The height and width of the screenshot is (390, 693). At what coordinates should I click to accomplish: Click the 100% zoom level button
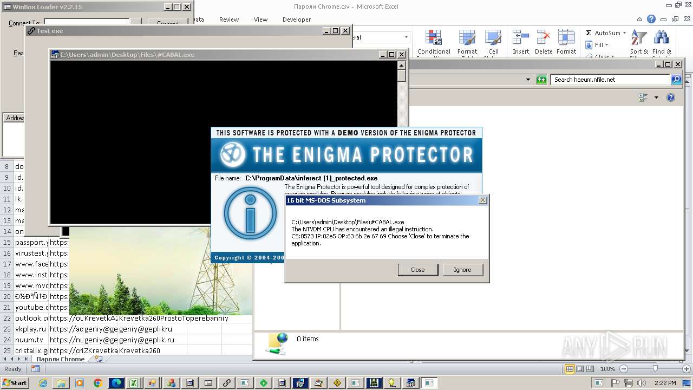607,369
